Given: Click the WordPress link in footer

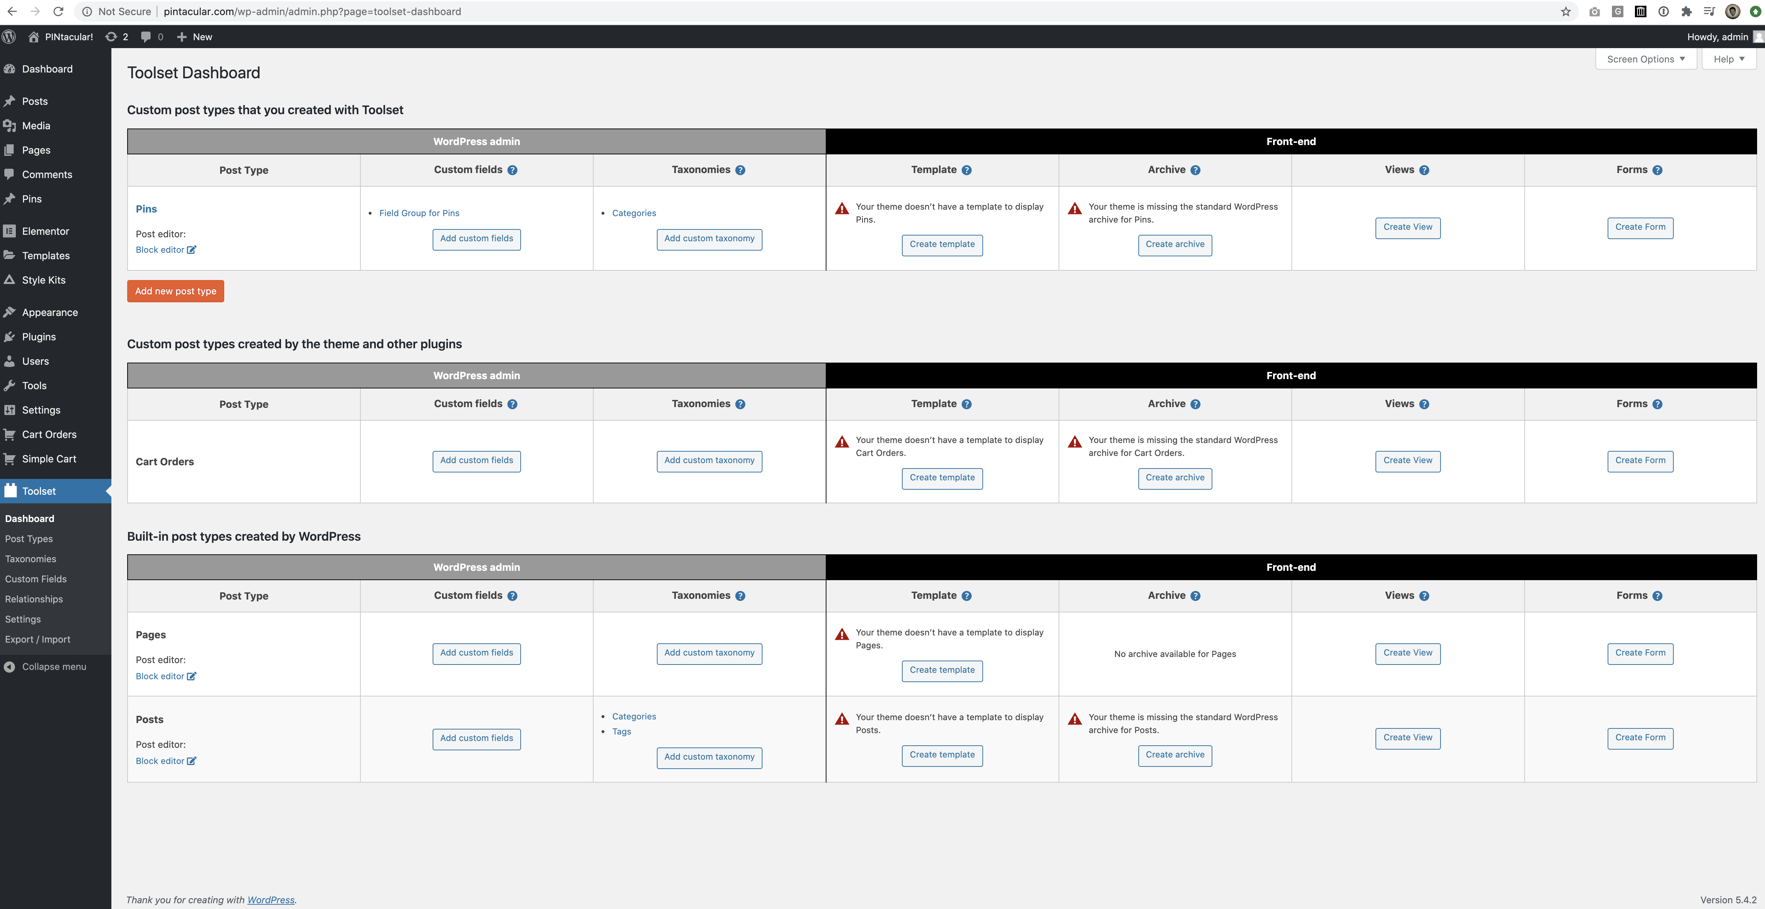Looking at the screenshot, I should [x=271, y=900].
